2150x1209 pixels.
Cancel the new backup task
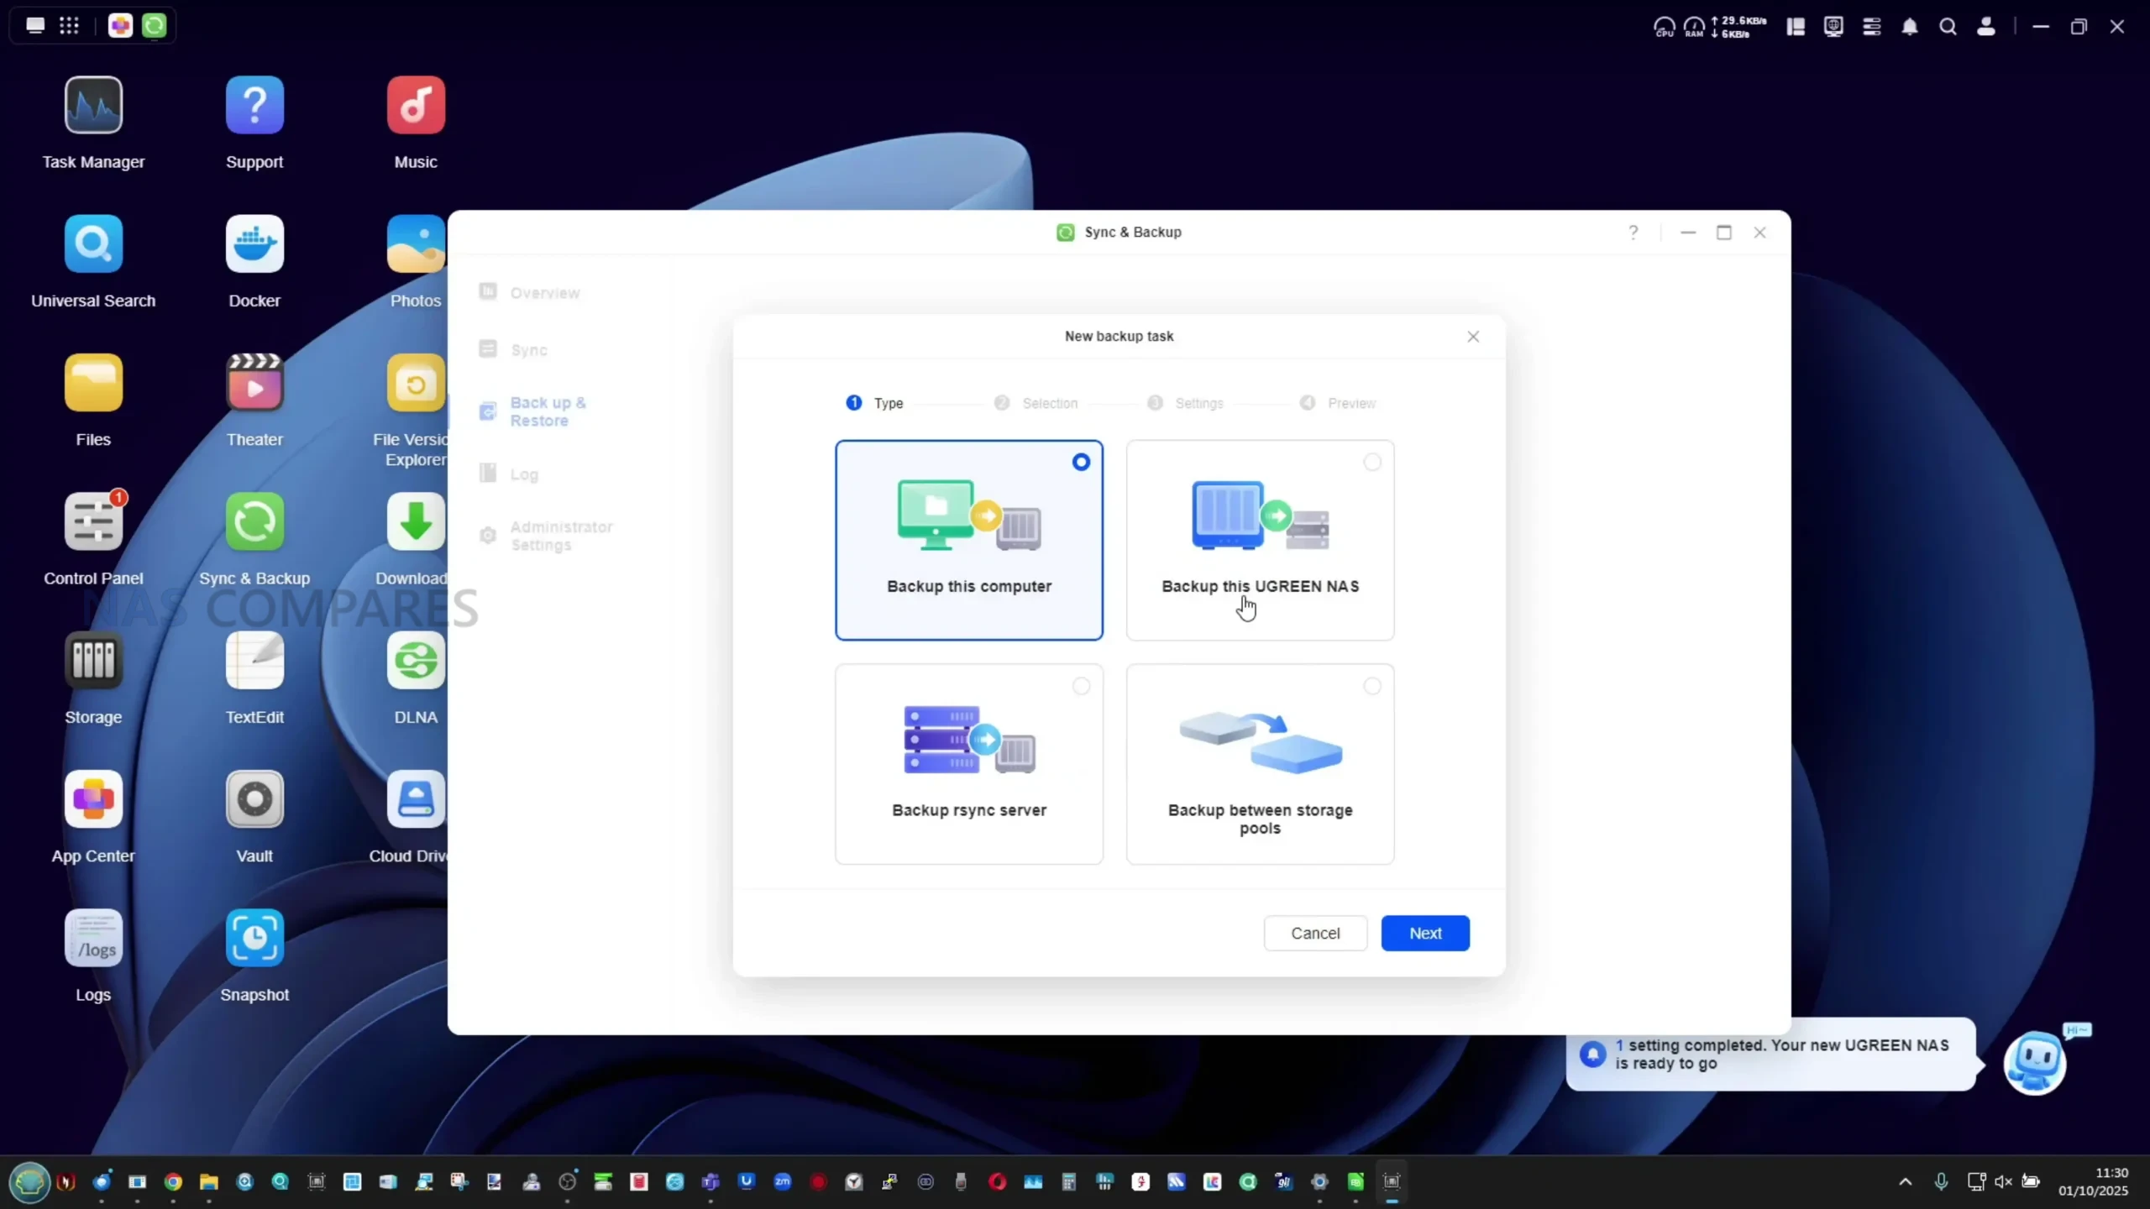(1314, 933)
